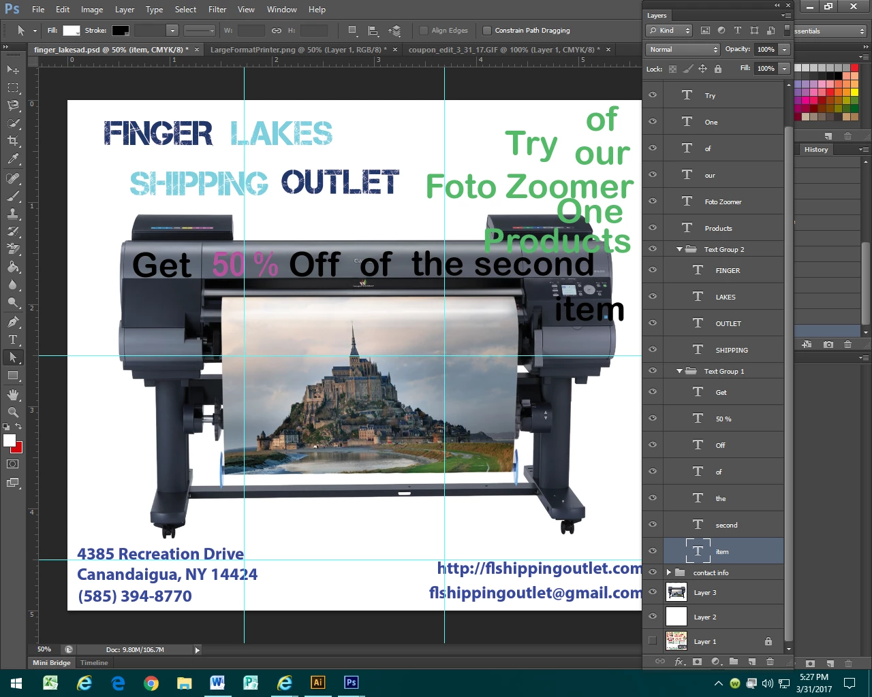Expand the contact info group
872x697 pixels.
pyautogui.click(x=669, y=572)
